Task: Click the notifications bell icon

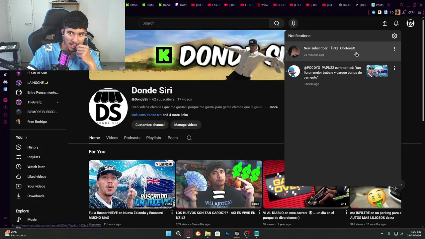Action: 396,23
